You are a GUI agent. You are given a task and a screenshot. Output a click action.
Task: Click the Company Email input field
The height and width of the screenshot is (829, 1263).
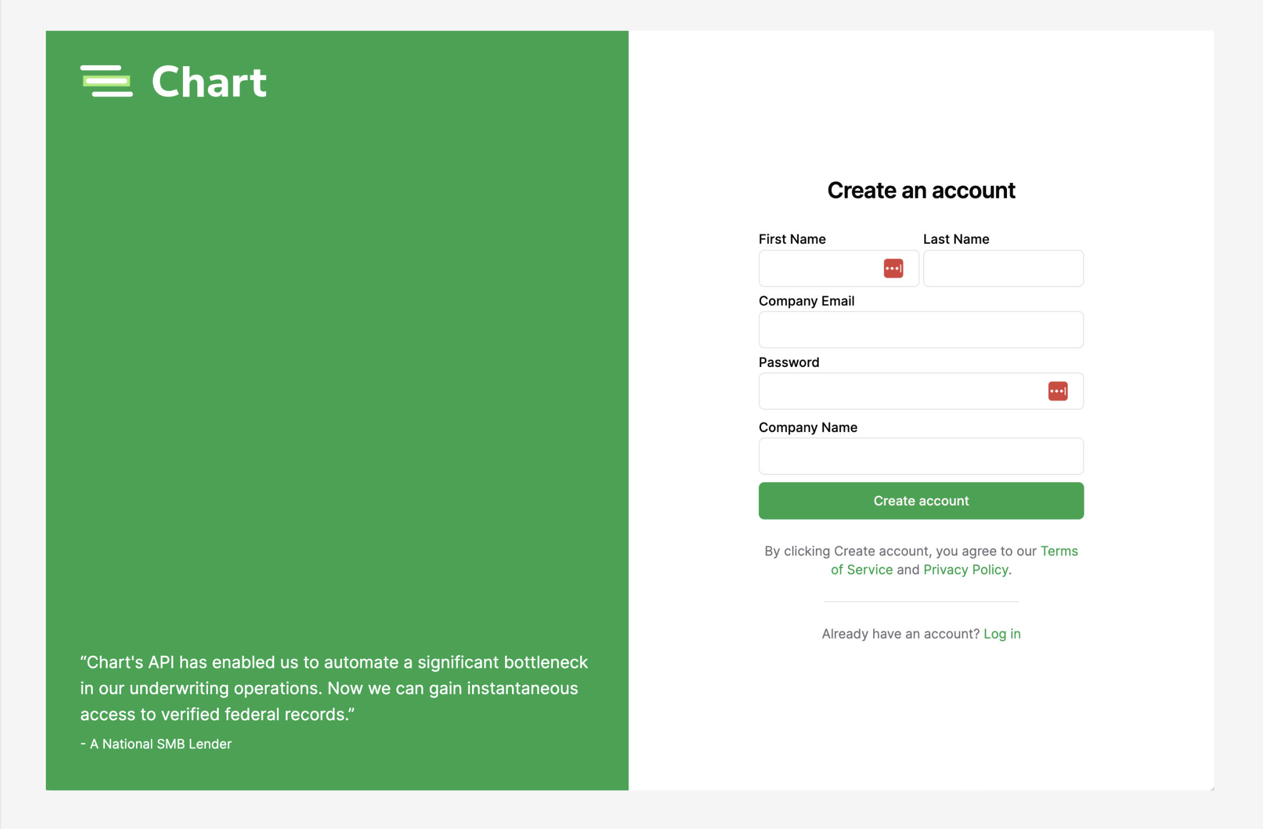[x=921, y=330]
